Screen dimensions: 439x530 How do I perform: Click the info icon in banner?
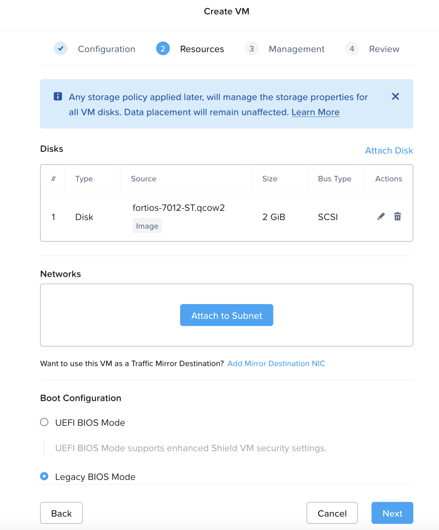click(58, 97)
